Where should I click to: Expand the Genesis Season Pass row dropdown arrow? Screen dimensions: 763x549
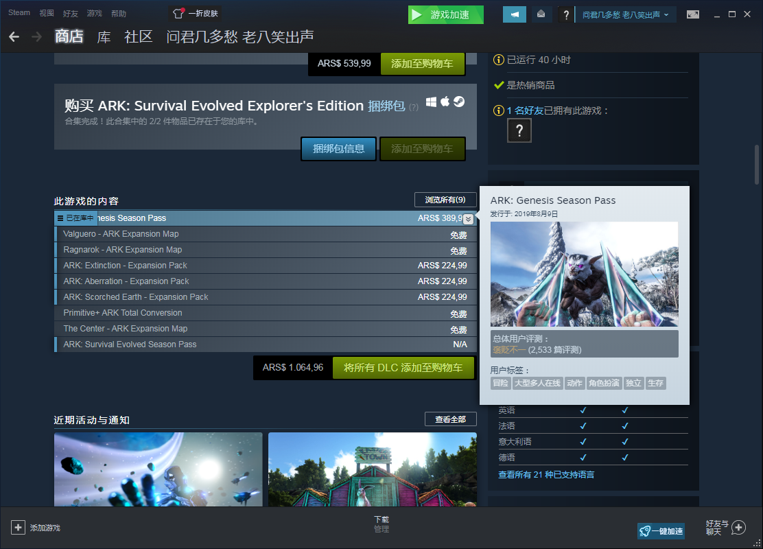468,219
